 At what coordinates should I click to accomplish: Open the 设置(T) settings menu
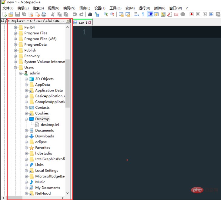click(100, 8)
